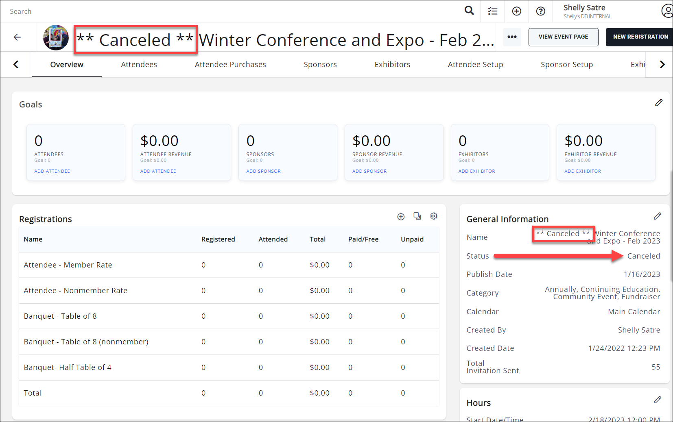Screen dimensions: 673x422
Task: Click Add Sponsor link under Sponsors goal
Action: pos(263,171)
